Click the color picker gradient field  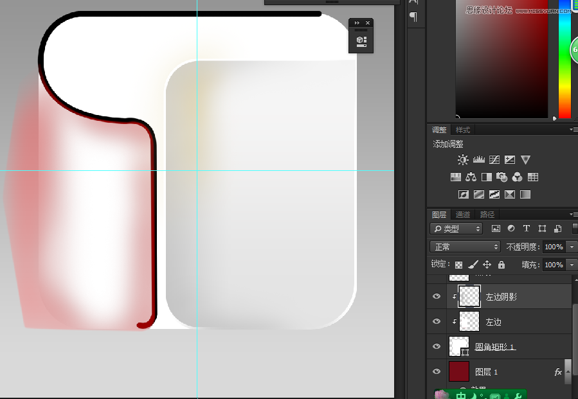[501, 59]
